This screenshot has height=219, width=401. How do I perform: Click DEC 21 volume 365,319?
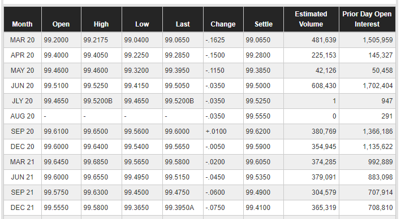[324, 208]
